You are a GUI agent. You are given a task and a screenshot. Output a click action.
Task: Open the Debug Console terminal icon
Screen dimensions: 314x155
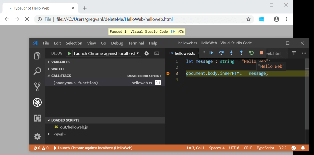point(157,53)
